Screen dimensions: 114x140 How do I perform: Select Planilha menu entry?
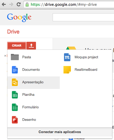pyautogui.click(x=34, y=95)
